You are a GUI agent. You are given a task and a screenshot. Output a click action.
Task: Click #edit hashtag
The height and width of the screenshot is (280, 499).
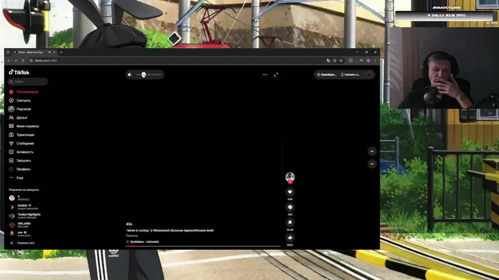[x=210, y=231]
